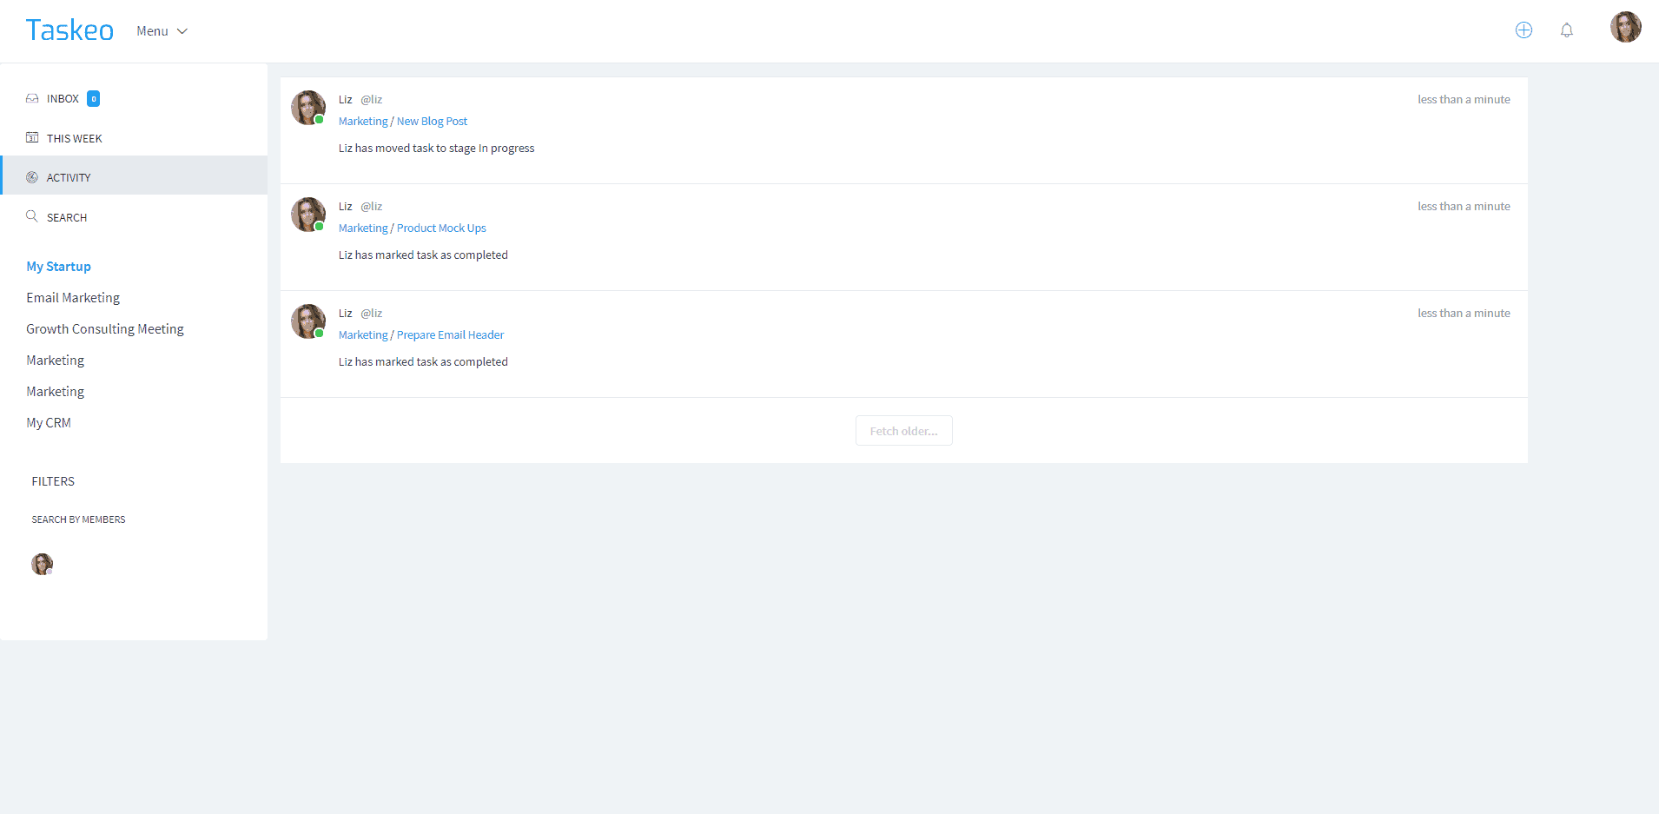Open the user profile avatar menu
The height and width of the screenshot is (814, 1659).
pyautogui.click(x=1625, y=27)
